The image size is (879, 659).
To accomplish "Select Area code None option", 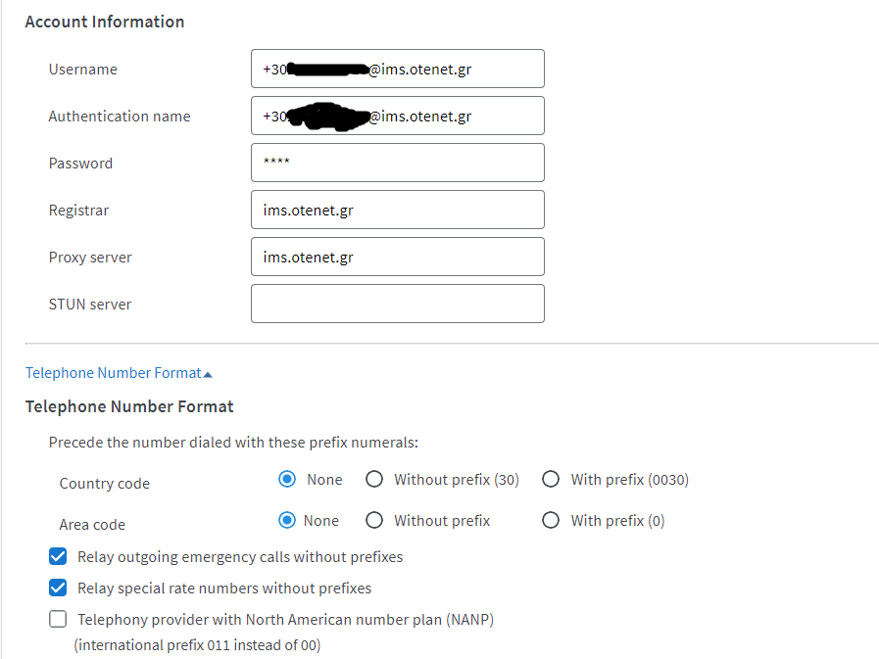I will (x=287, y=521).
